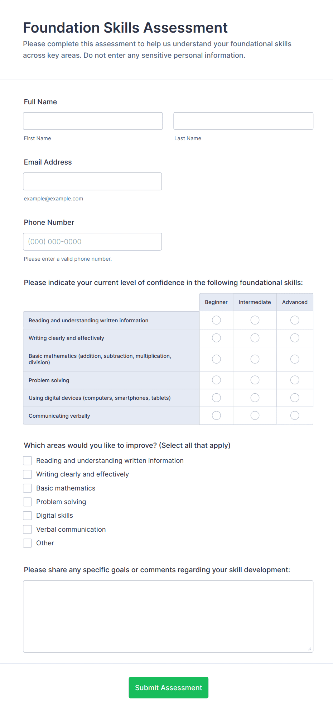
Task: Select Beginner for problem solving
Action: pyautogui.click(x=216, y=380)
